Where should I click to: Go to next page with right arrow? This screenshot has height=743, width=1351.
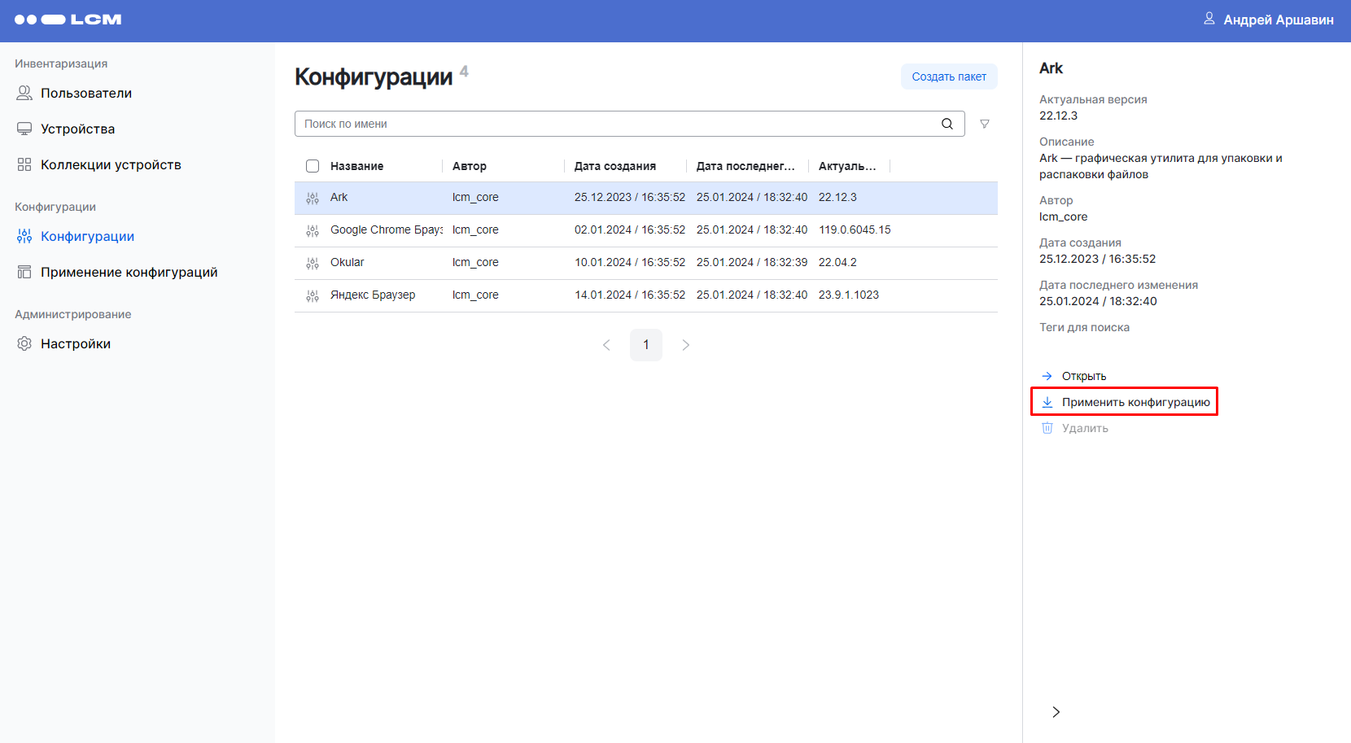click(685, 345)
